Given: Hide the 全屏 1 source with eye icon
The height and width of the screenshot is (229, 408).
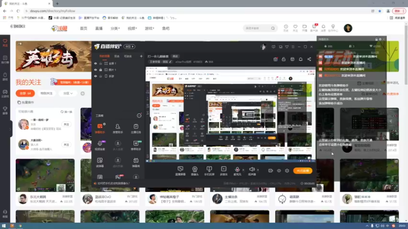Looking at the screenshot, I should tap(95, 63).
